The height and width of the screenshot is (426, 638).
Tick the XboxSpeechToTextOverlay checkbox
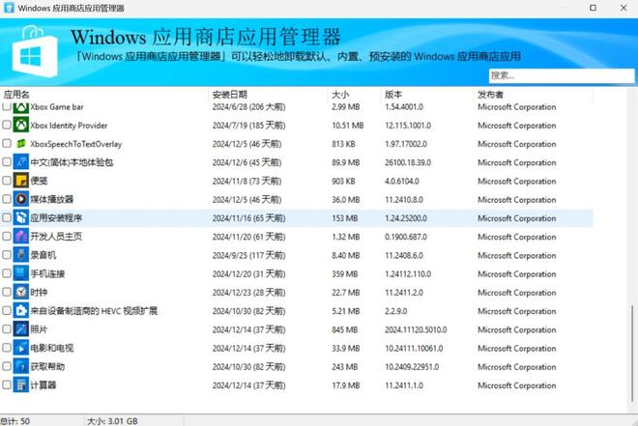pyautogui.click(x=7, y=144)
